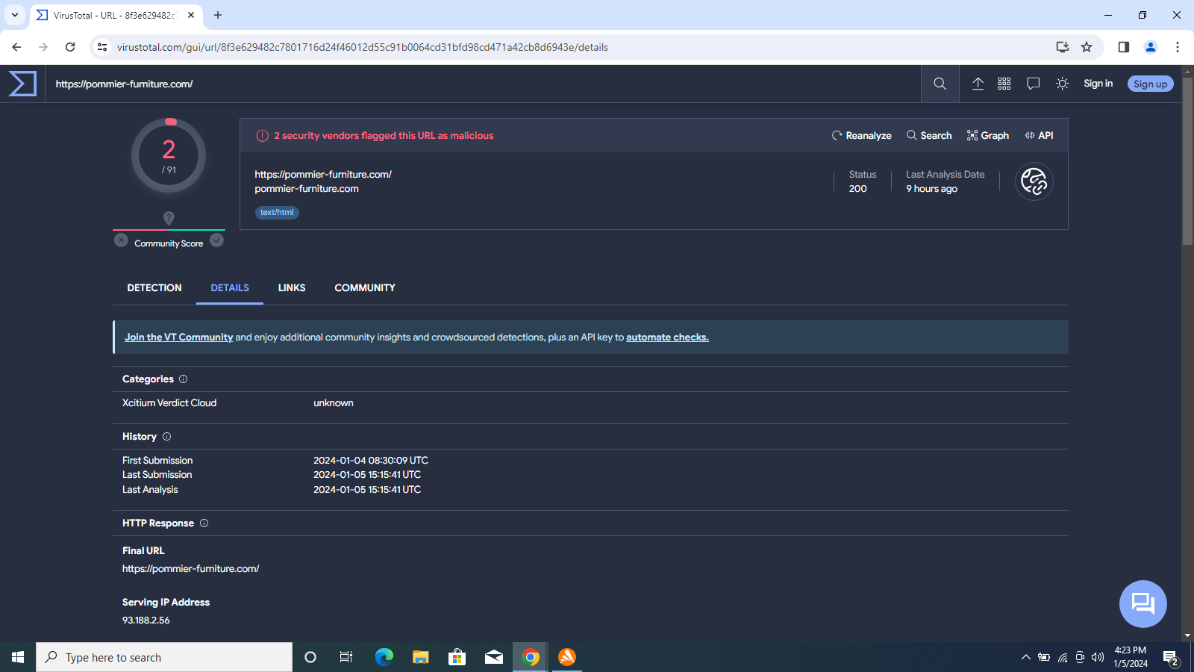1194x672 pixels.
Task: Click the Search action button
Action: 929,135
